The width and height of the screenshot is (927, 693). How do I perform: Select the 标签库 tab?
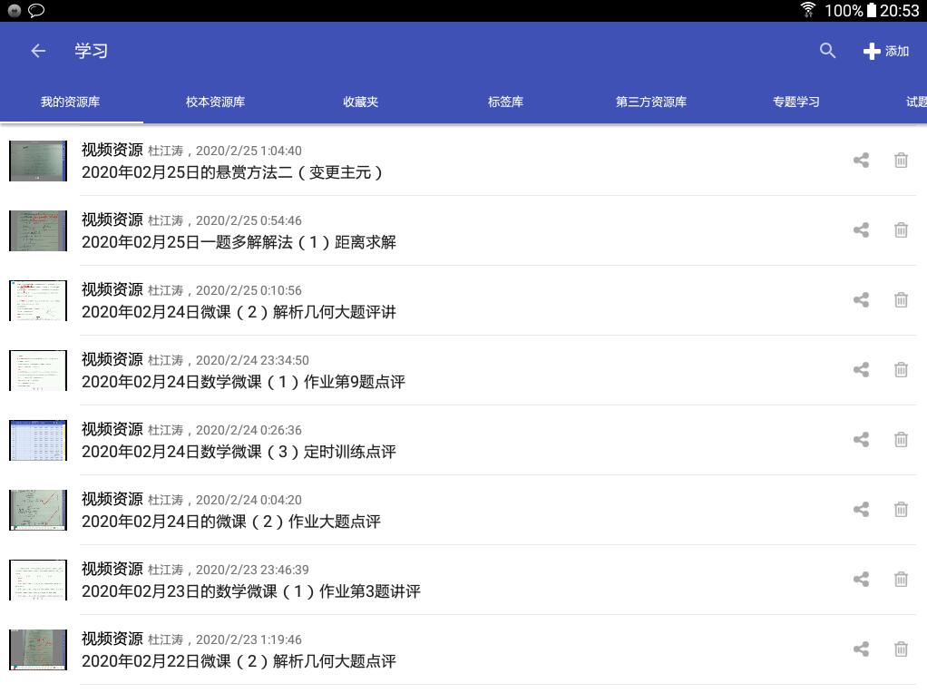tap(505, 102)
